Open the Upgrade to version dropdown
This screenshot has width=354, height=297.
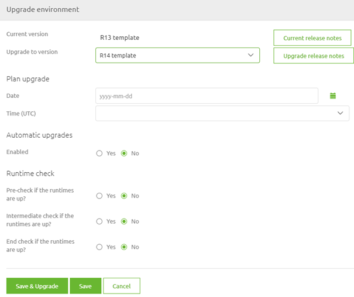pyautogui.click(x=177, y=56)
